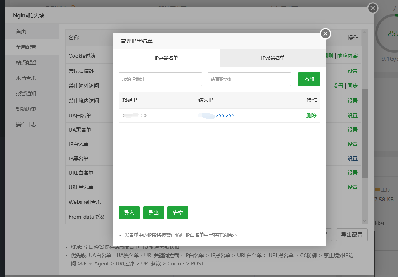Click the config list scrollbar thumb
398x277 pixels.
pos(365,133)
